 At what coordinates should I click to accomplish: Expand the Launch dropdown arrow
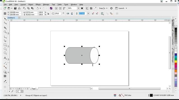tap(126, 8)
